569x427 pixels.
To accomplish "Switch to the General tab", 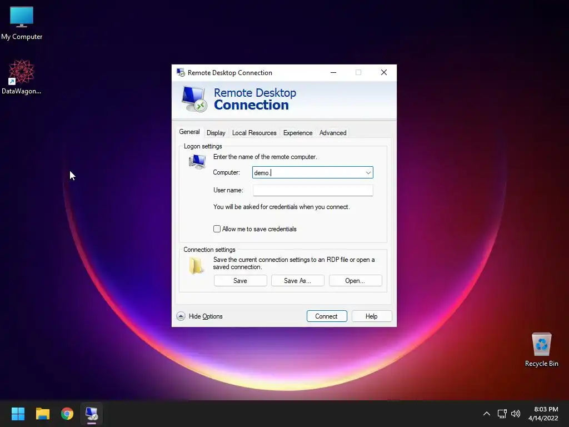I will click(x=189, y=132).
